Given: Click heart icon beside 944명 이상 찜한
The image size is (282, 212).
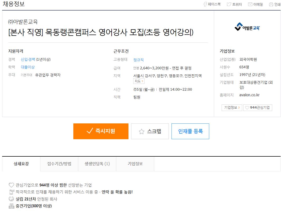Looking at the screenshot, I should [11, 185].
